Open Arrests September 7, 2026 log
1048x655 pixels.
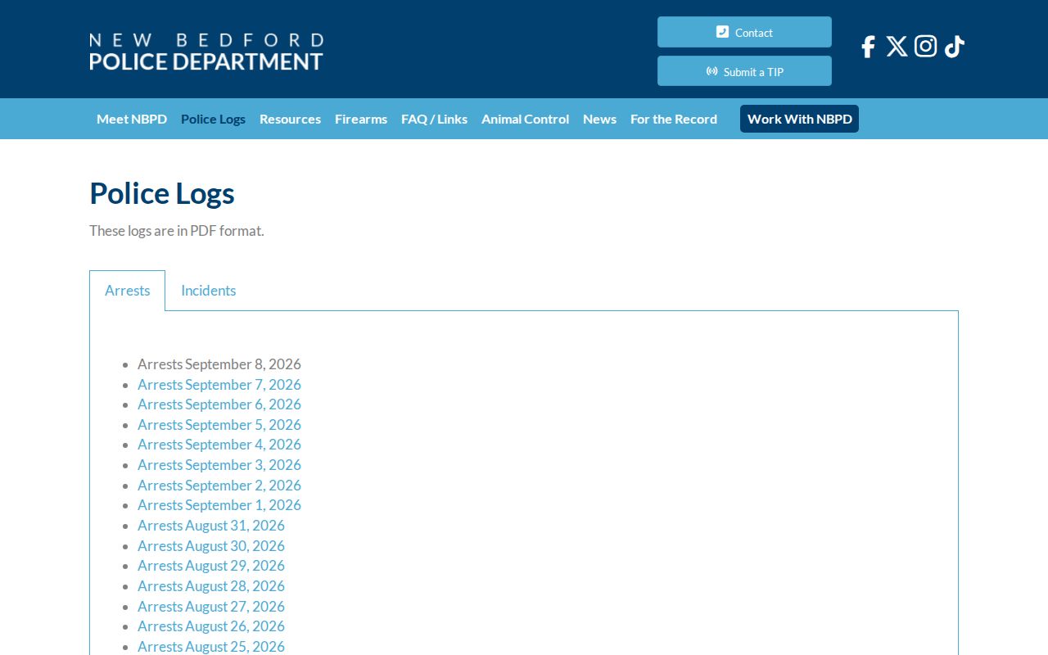pyautogui.click(x=219, y=385)
